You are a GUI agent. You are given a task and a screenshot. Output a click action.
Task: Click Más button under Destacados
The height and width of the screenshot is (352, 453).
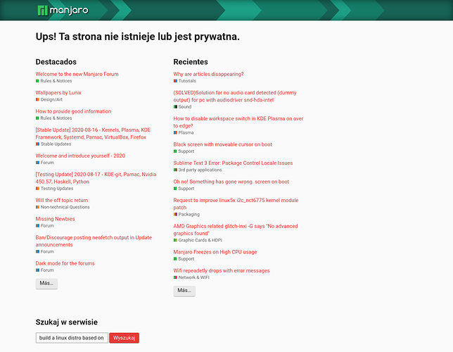[46, 284]
